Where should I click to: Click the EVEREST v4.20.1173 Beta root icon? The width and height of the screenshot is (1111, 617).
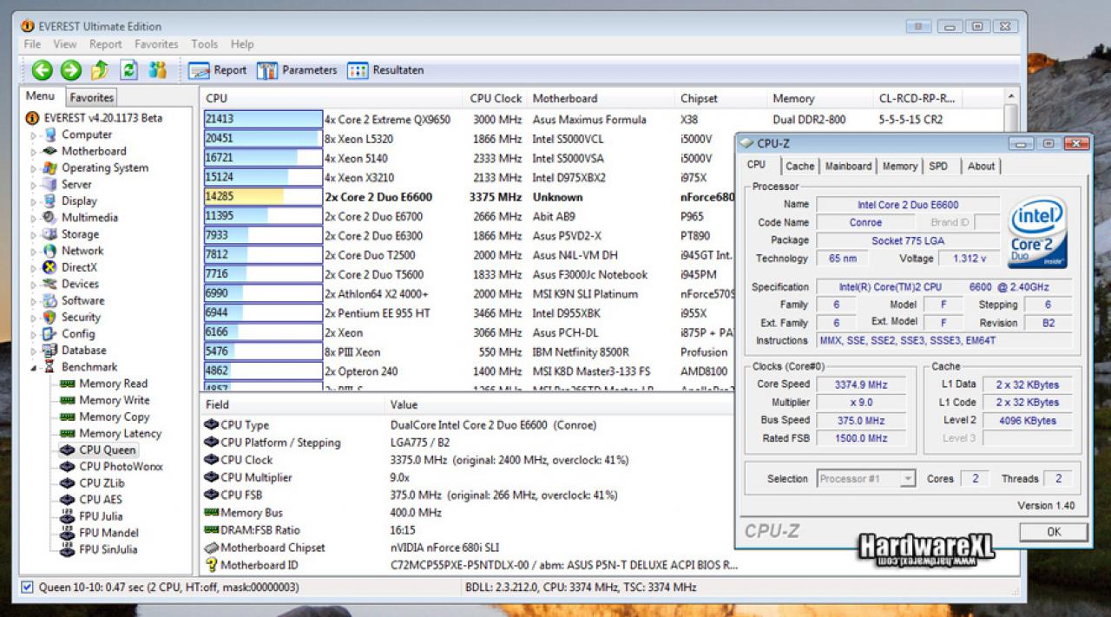click(33, 118)
